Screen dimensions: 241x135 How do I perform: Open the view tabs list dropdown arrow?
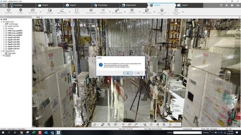(239, 17)
